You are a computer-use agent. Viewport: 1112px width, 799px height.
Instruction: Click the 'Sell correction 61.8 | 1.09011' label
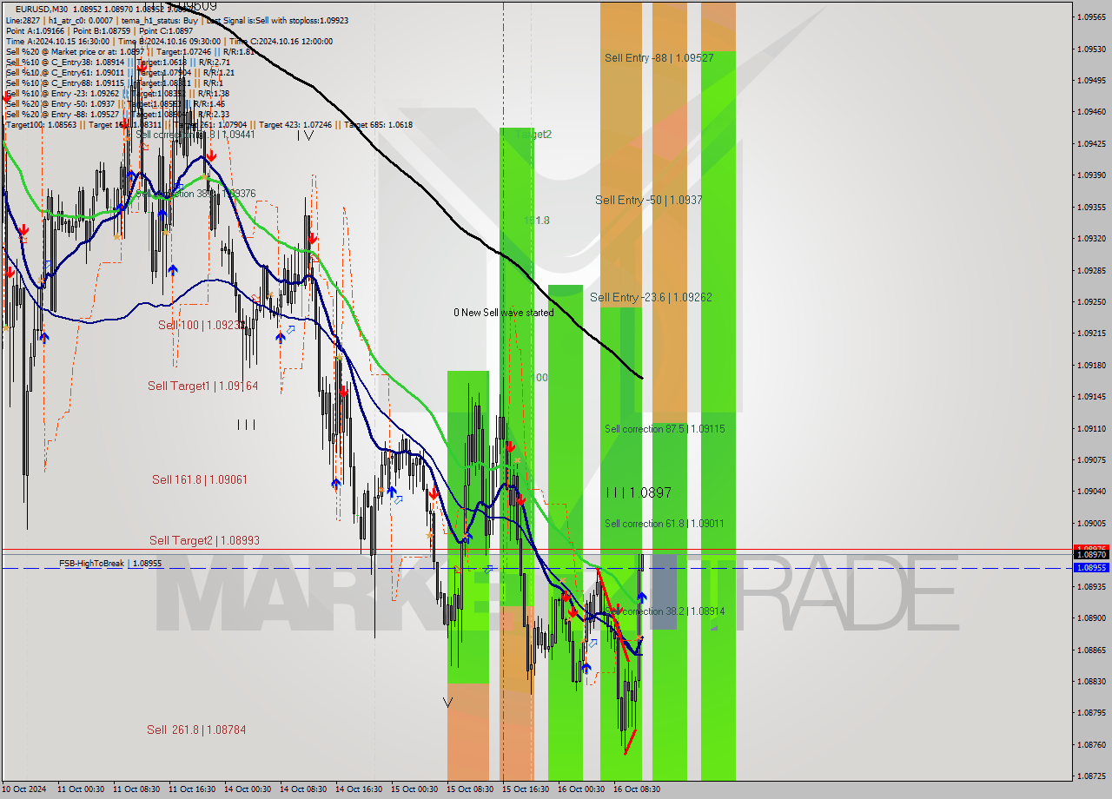[665, 524]
